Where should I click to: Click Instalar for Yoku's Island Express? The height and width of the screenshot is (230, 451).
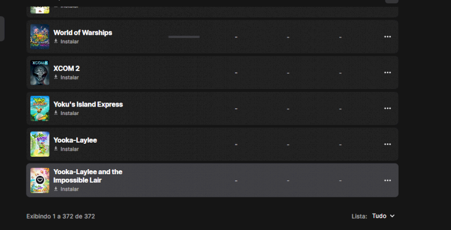(x=69, y=113)
